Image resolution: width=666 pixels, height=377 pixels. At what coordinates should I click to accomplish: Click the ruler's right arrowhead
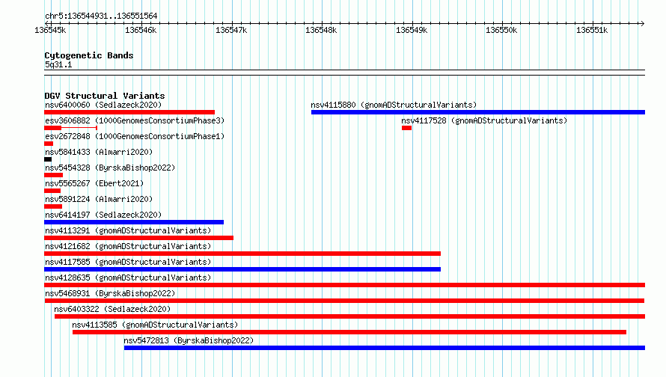pos(643,23)
